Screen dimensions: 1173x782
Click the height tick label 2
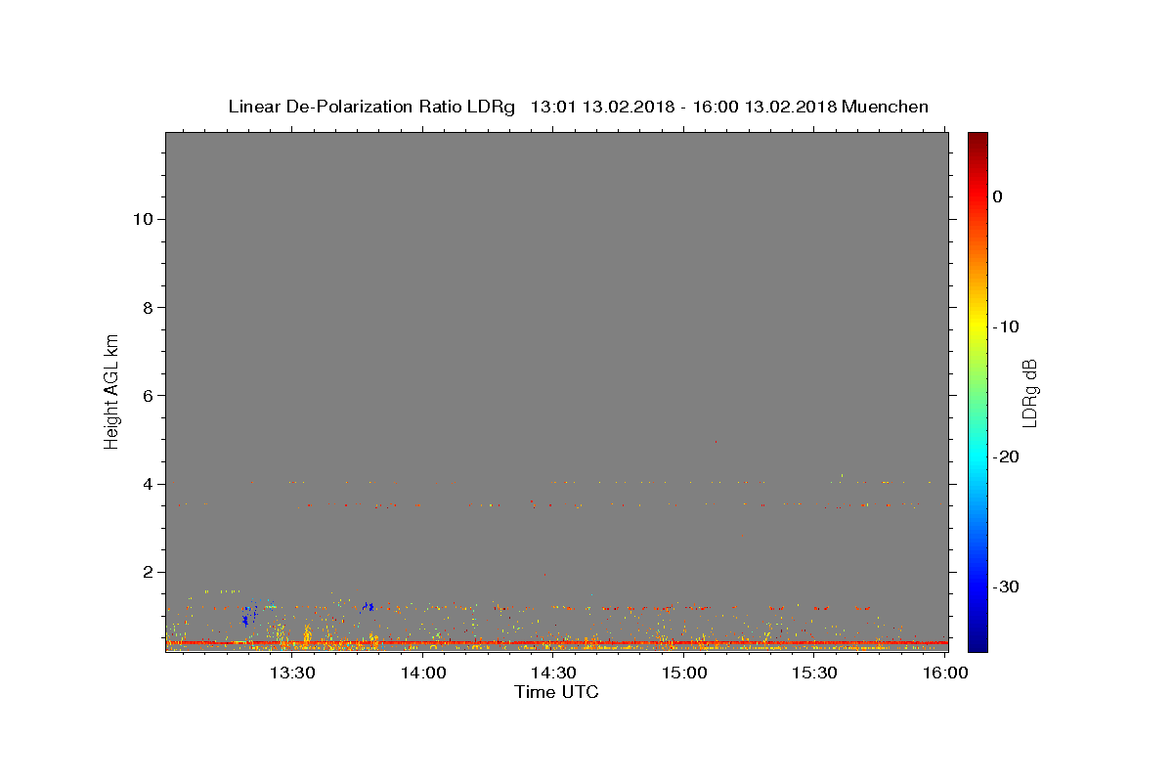coord(147,572)
